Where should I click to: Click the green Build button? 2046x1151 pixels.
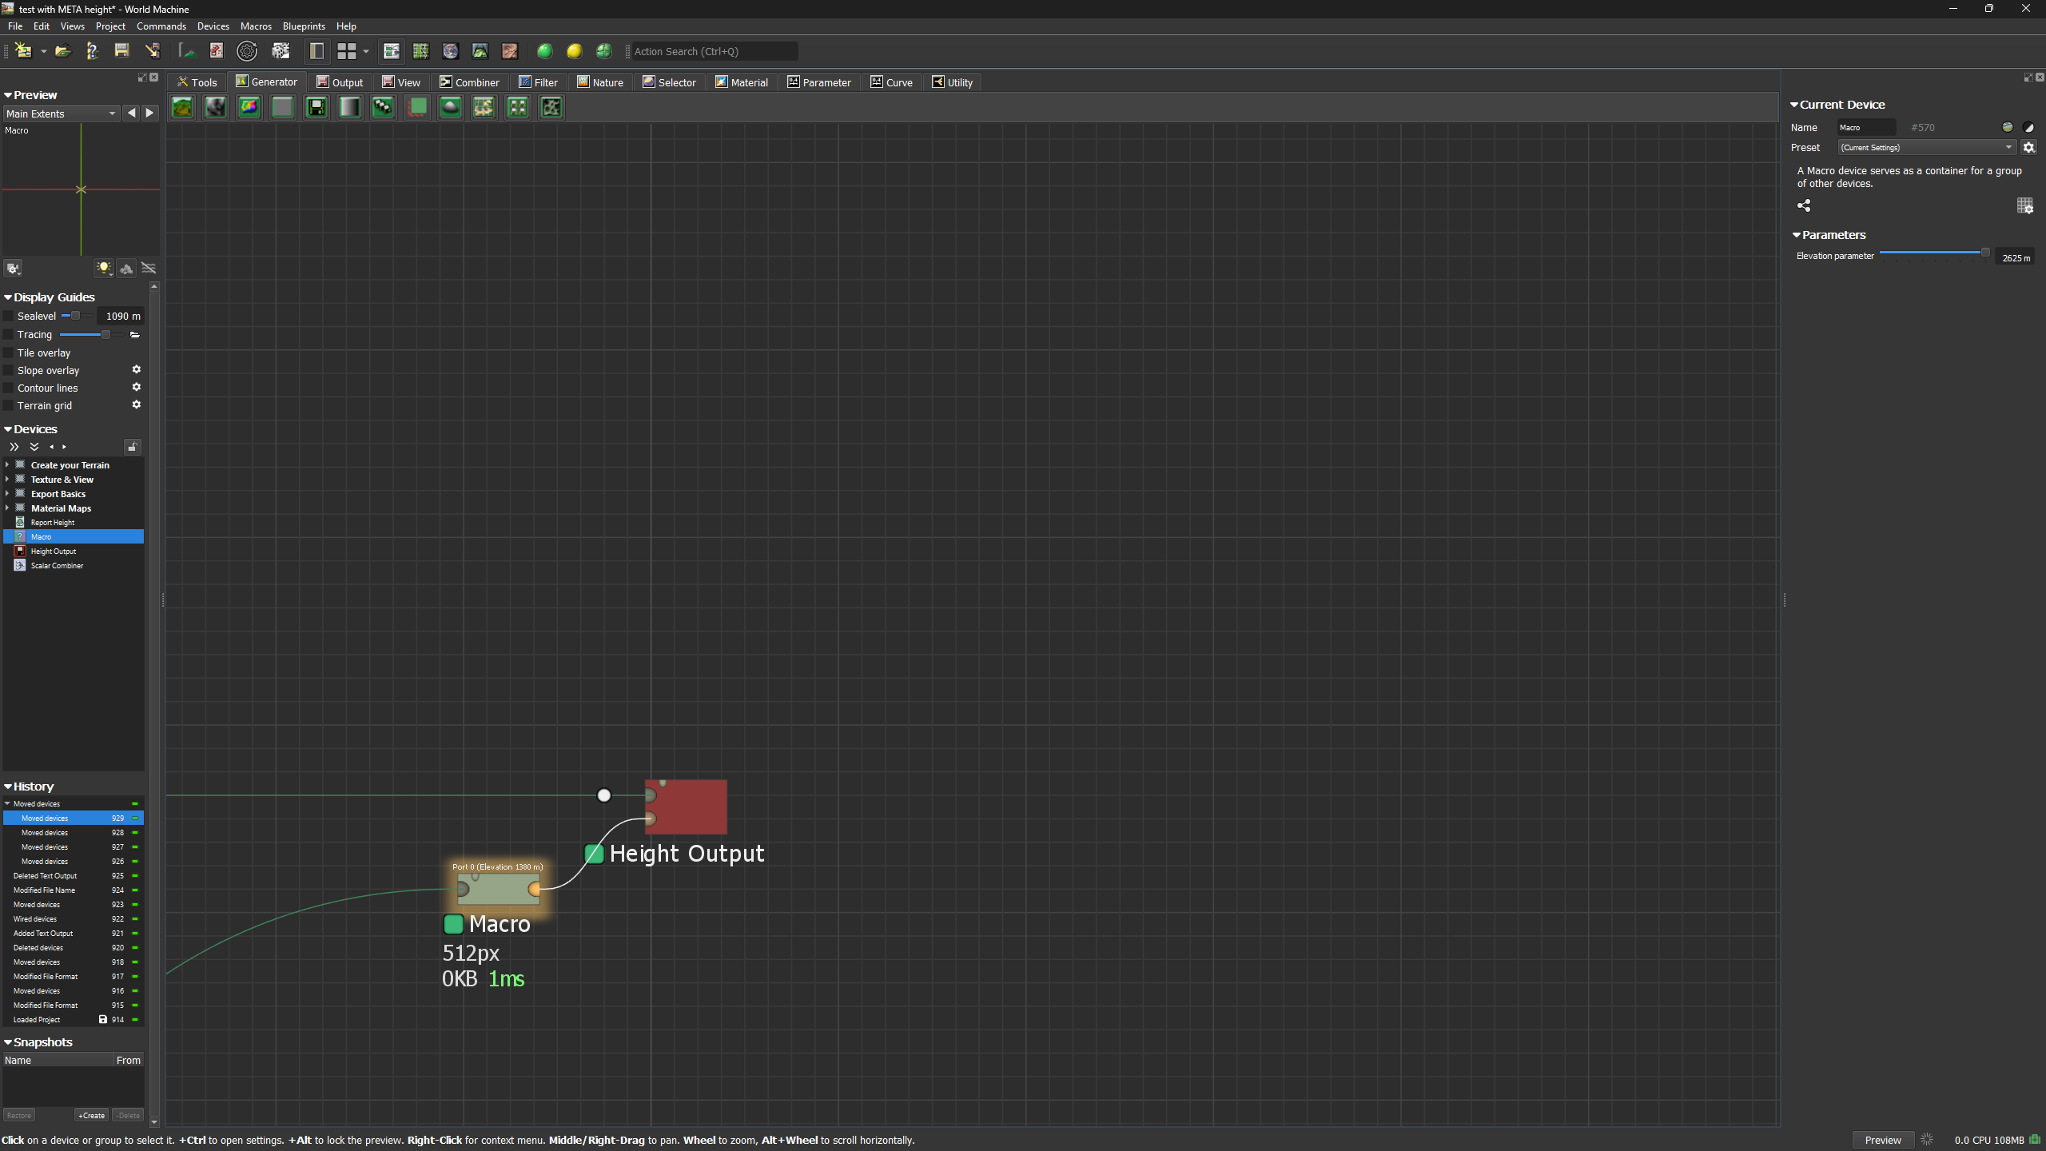(x=544, y=51)
